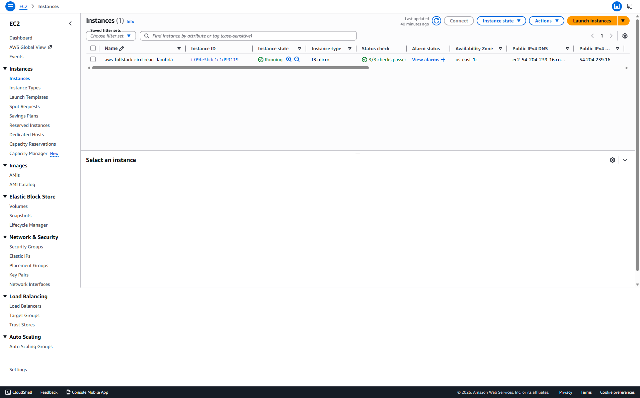Image resolution: width=640 pixels, height=398 pixels.
Task: Sort by Instance state column arrow
Action: [x=300, y=49]
